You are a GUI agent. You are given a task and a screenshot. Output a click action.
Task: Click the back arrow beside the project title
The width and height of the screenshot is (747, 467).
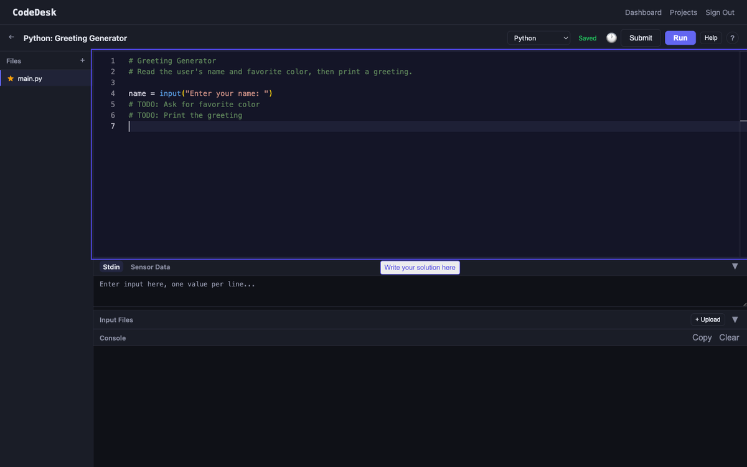pyautogui.click(x=10, y=37)
